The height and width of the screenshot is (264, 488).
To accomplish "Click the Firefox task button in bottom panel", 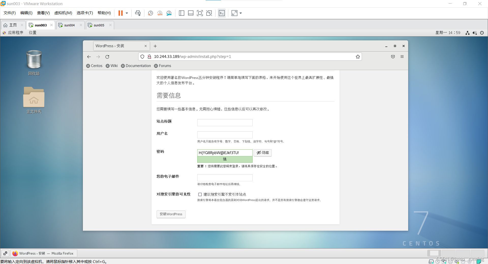I will point(43,253).
